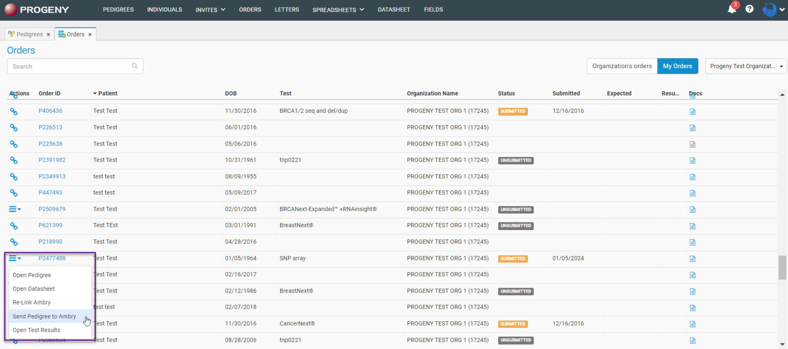This screenshot has height=349, width=788.
Task: Expand the Spreadsheets menu
Action: coord(338,10)
